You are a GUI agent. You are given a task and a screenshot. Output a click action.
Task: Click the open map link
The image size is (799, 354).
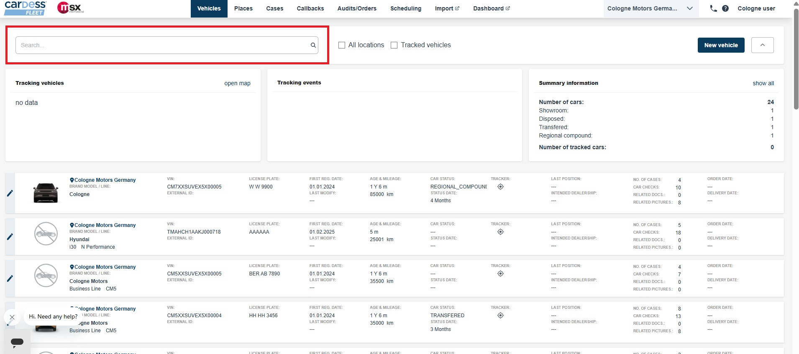[x=237, y=83]
